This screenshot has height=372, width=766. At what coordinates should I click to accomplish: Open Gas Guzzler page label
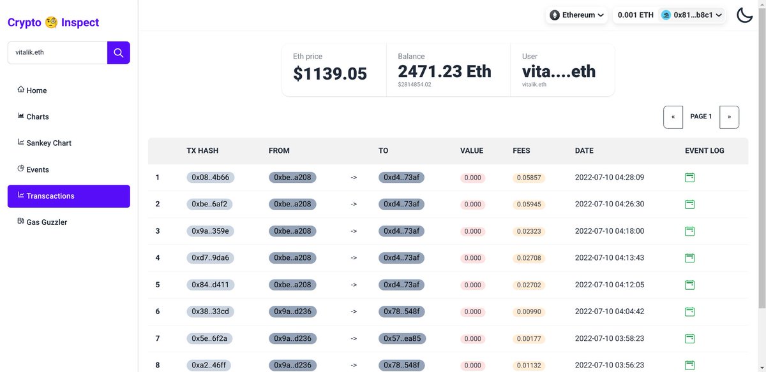click(47, 222)
